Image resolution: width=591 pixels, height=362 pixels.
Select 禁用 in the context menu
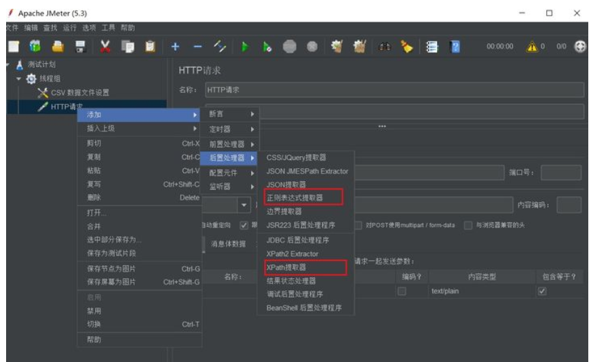pos(140,311)
